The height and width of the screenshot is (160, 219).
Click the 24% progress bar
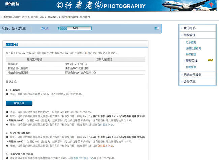point(75,28)
